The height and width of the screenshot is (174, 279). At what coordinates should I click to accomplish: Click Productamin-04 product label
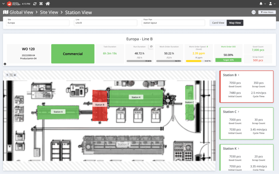pyautogui.click(x=28, y=58)
